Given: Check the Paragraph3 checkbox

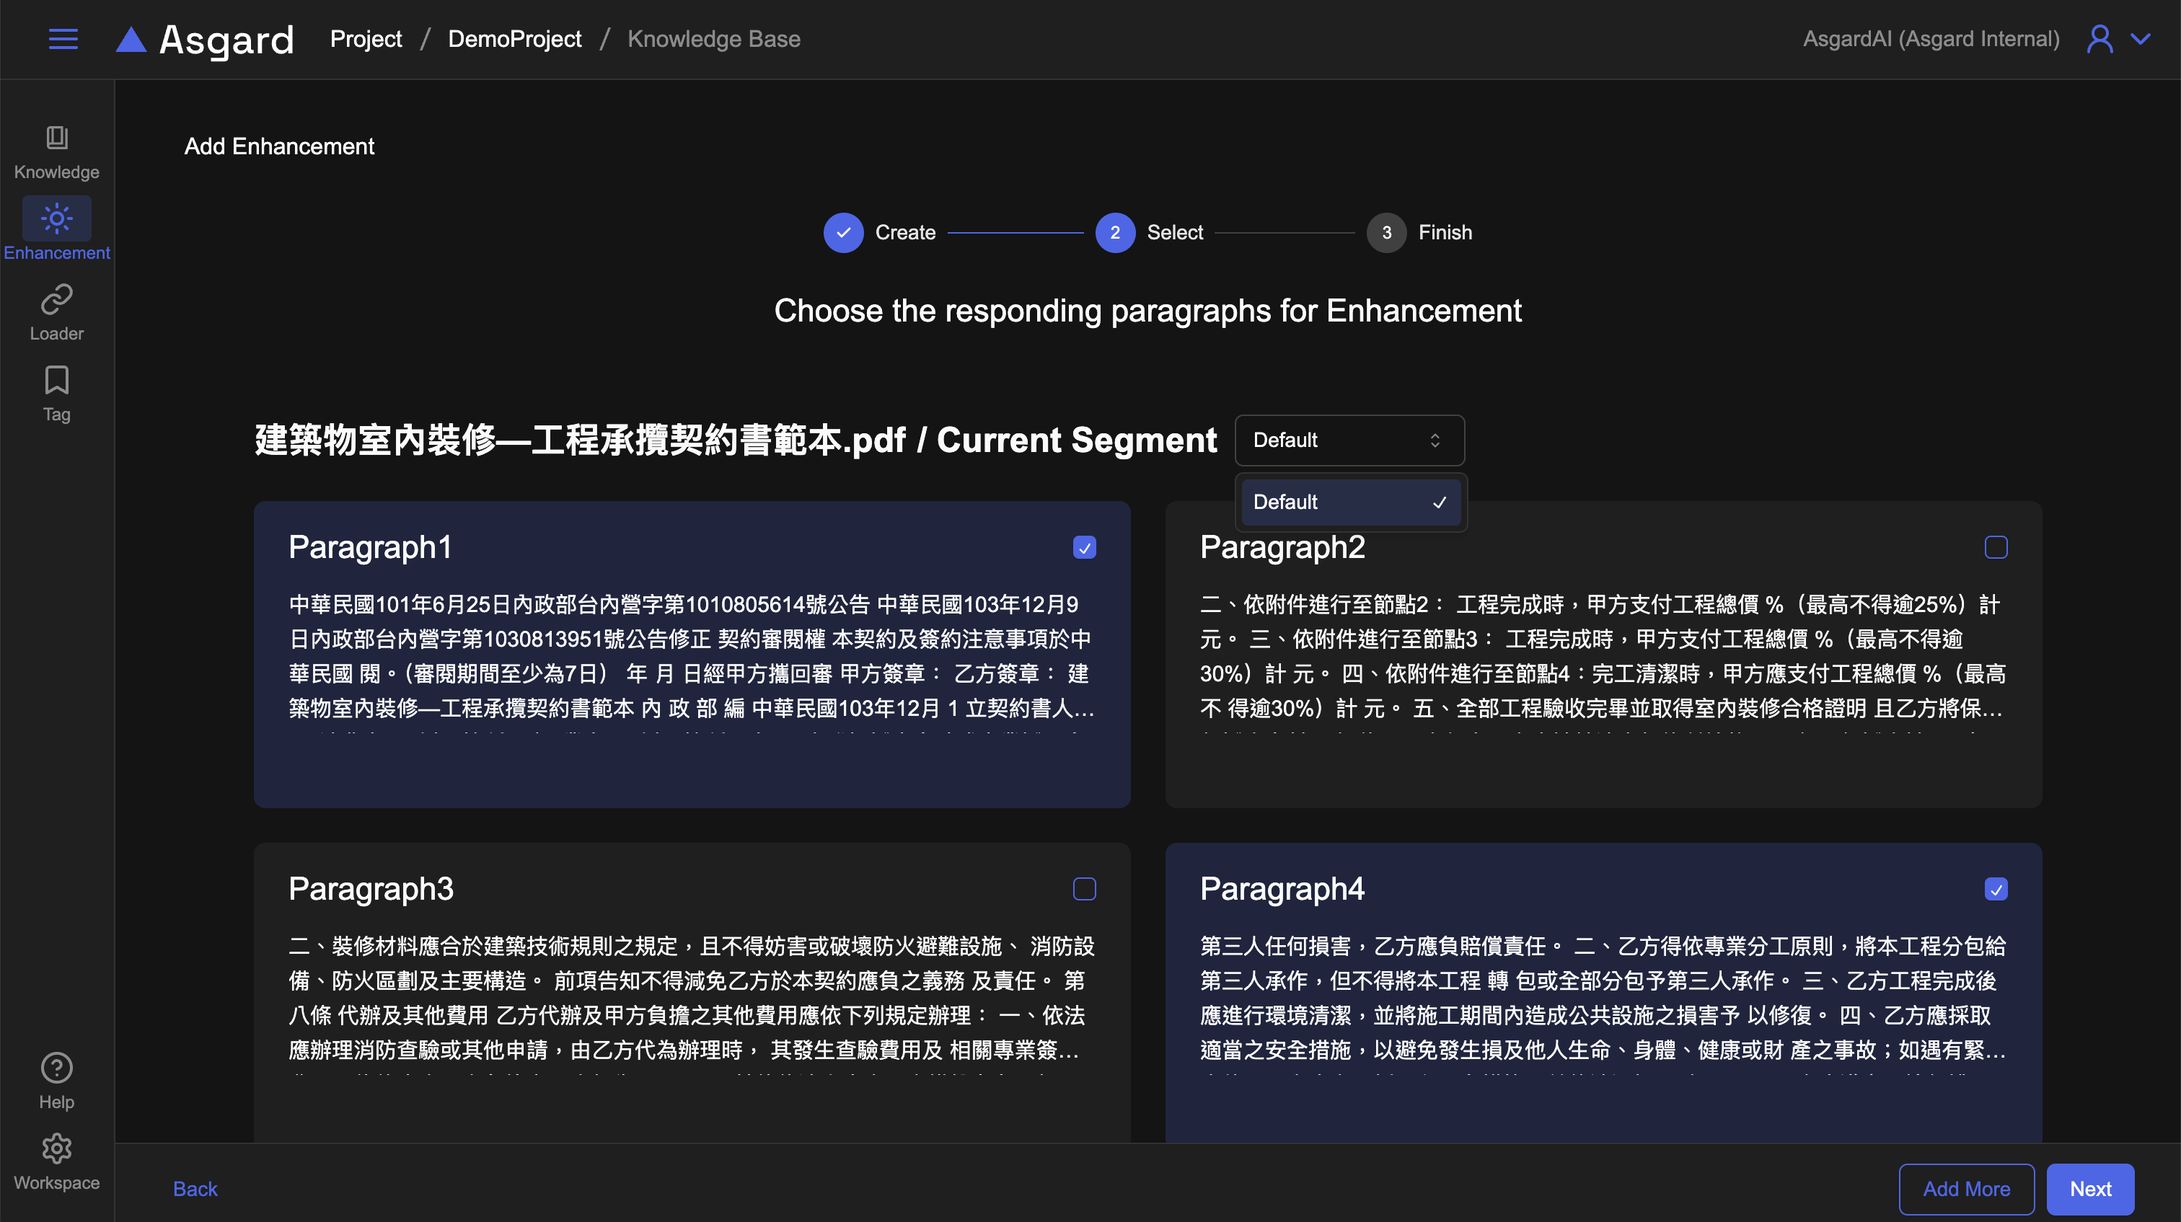Looking at the screenshot, I should [x=1085, y=889].
